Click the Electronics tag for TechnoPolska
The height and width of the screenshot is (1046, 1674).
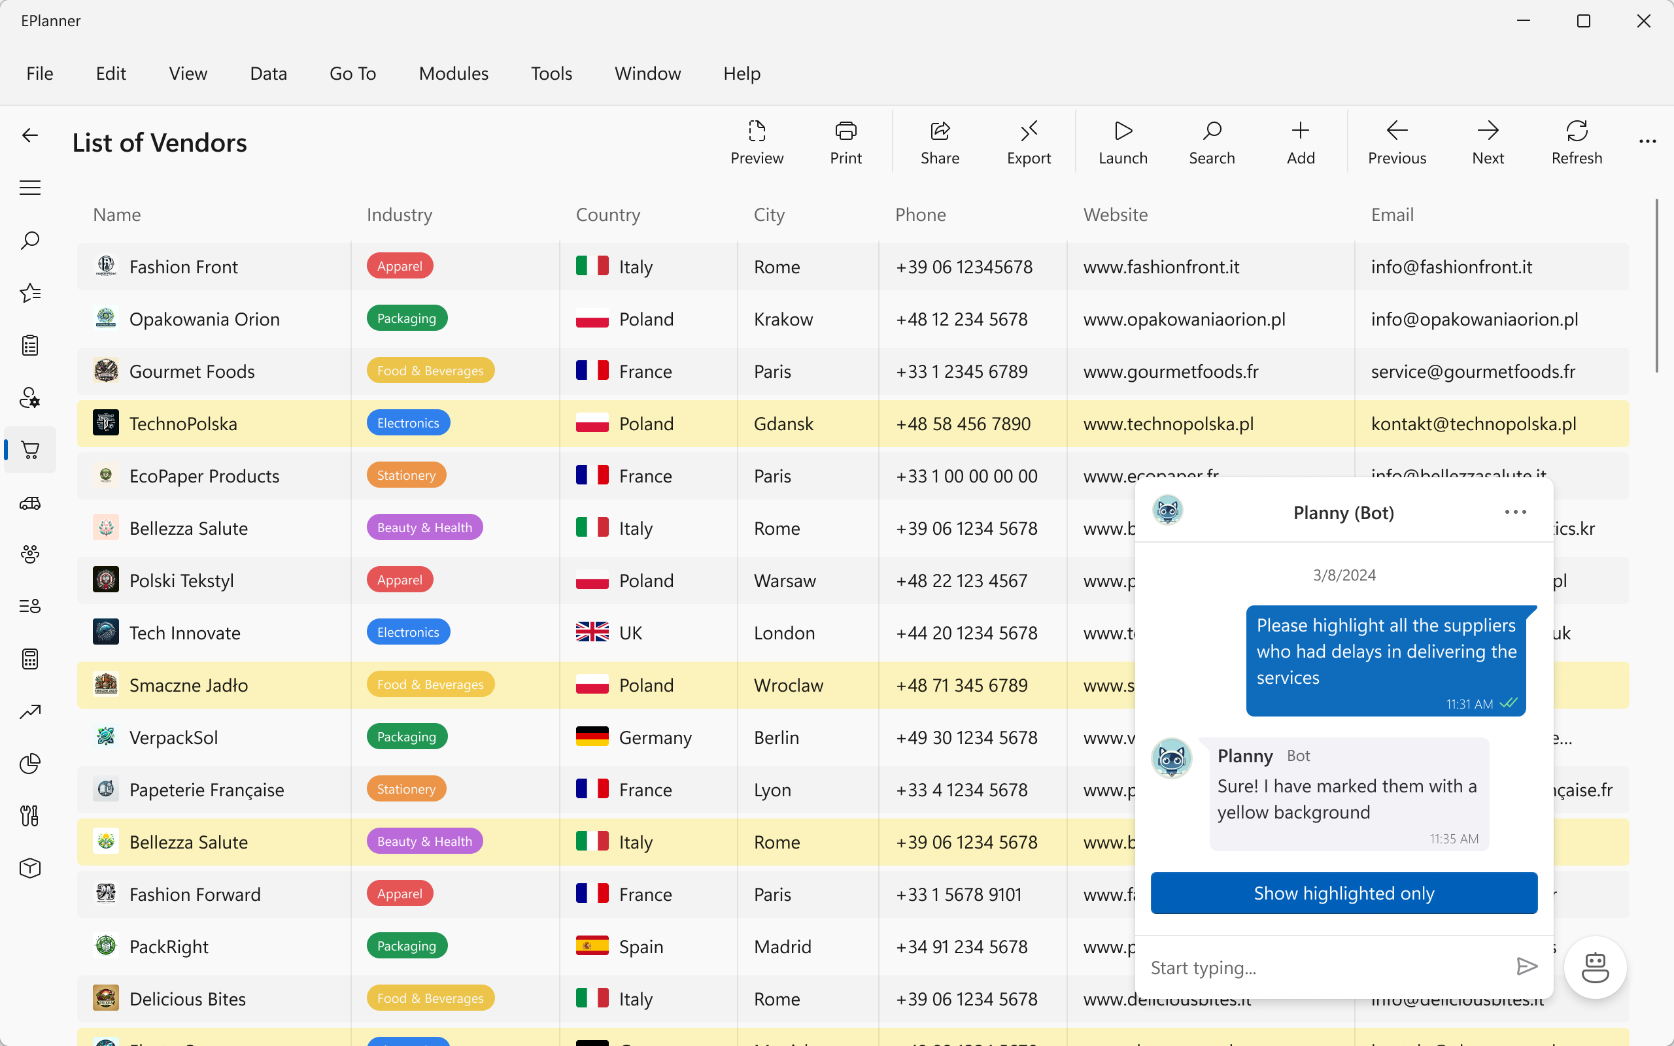click(408, 424)
